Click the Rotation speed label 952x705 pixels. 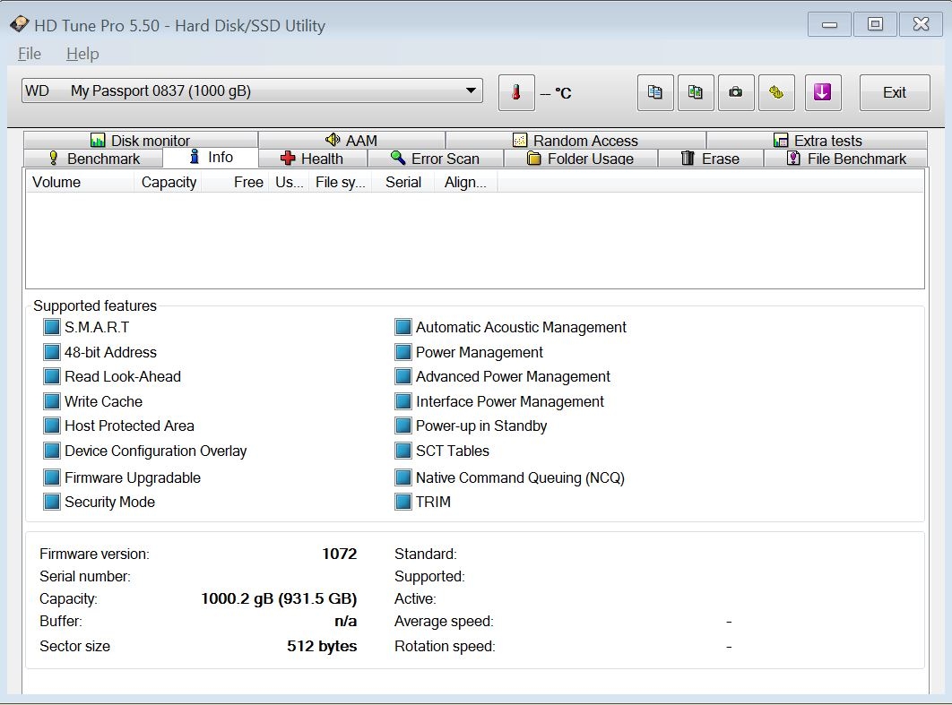point(445,646)
